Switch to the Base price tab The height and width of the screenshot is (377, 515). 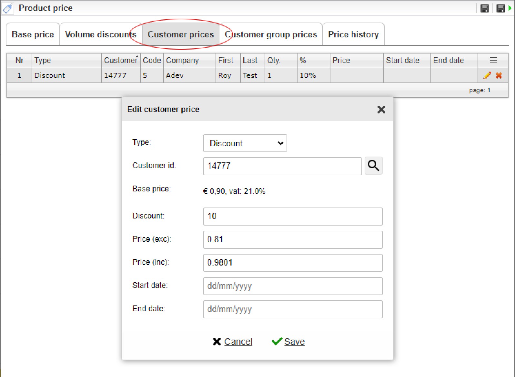[x=33, y=34]
